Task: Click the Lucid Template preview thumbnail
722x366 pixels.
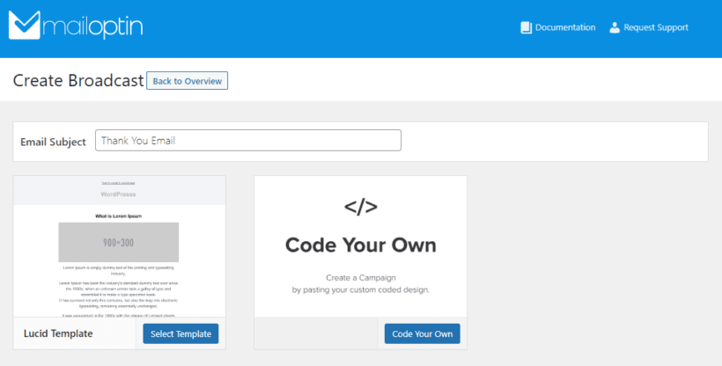Action: [x=119, y=246]
